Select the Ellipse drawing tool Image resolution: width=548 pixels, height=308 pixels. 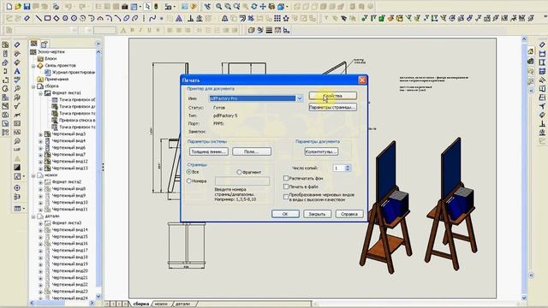pyautogui.click(x=127, y=18)
